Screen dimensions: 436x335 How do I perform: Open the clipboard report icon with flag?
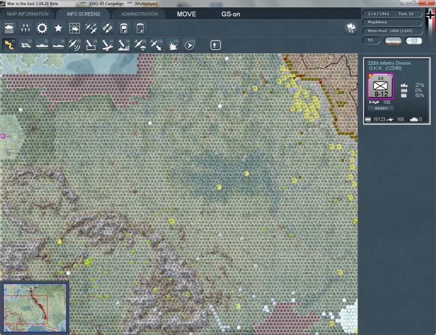point(124,28)
